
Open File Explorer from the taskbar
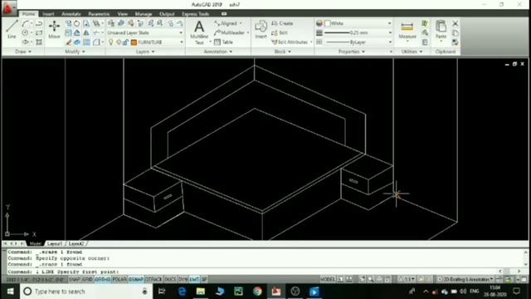[x=201, y=292]
